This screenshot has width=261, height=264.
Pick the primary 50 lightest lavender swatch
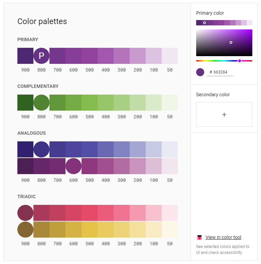pos(170,56)
